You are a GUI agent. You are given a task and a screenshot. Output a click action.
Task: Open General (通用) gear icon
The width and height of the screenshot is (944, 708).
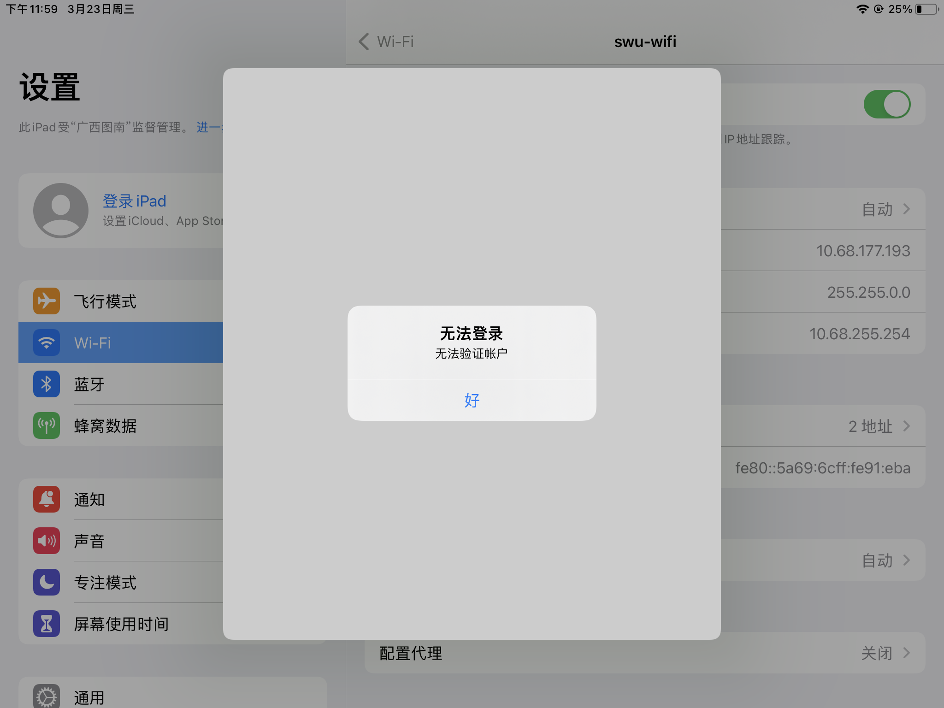47,696
